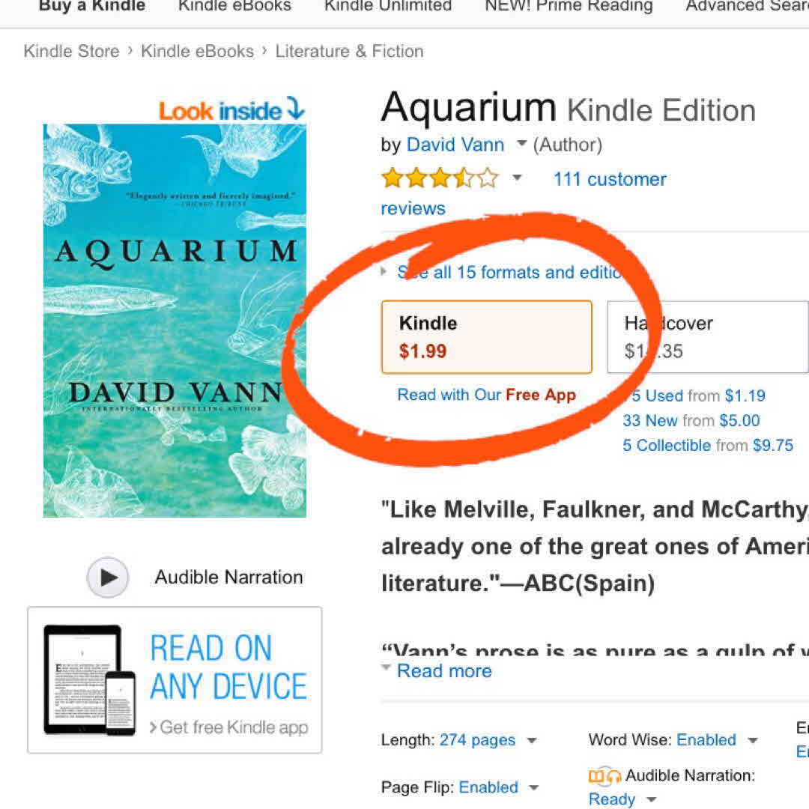Go to the Kindle Unlimited tab
This screenshot has height=809, width=809.
pos(387,6)
